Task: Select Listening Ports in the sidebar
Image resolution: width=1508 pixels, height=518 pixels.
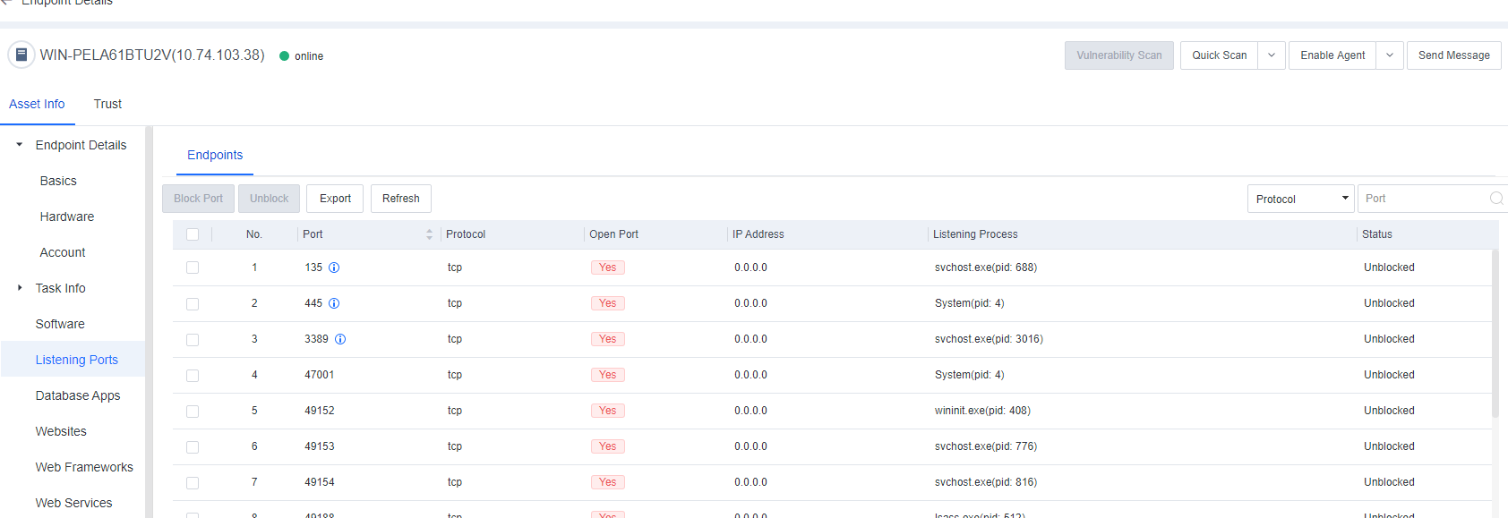Action: point(73,360)
